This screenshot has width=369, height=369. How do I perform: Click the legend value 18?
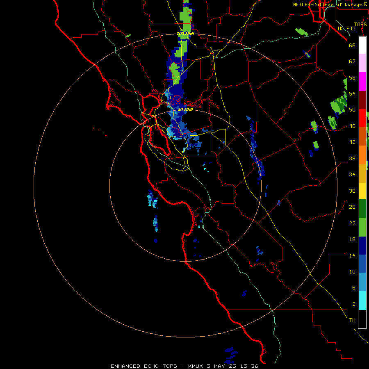click(352, 239)
